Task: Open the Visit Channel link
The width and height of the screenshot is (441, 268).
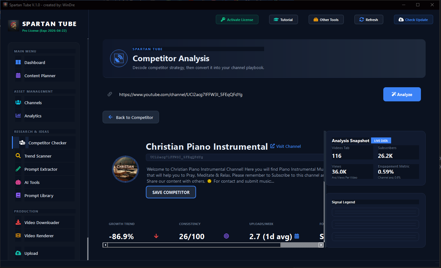Action: [x=285, y=146]
